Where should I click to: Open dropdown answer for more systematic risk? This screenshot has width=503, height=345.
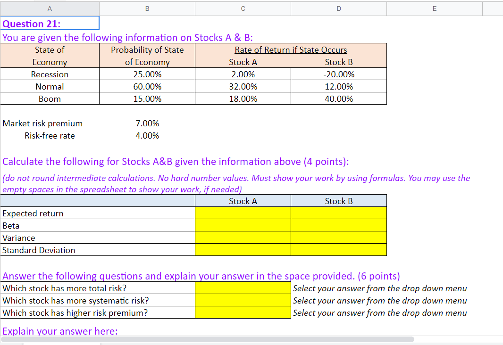(x=243, y=300)
